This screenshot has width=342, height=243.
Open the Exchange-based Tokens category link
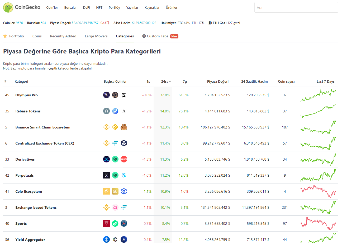point(36,207)
